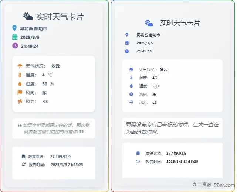Click the right card title 实时天气卡片

pos(180,23)
